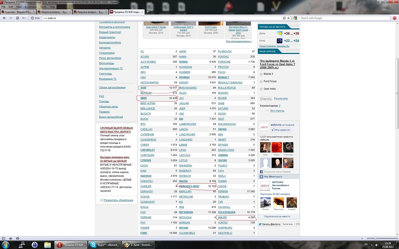Switch to the Winamp Ария taskbar window
399x249 pixels.
click(x=138, y=245)
